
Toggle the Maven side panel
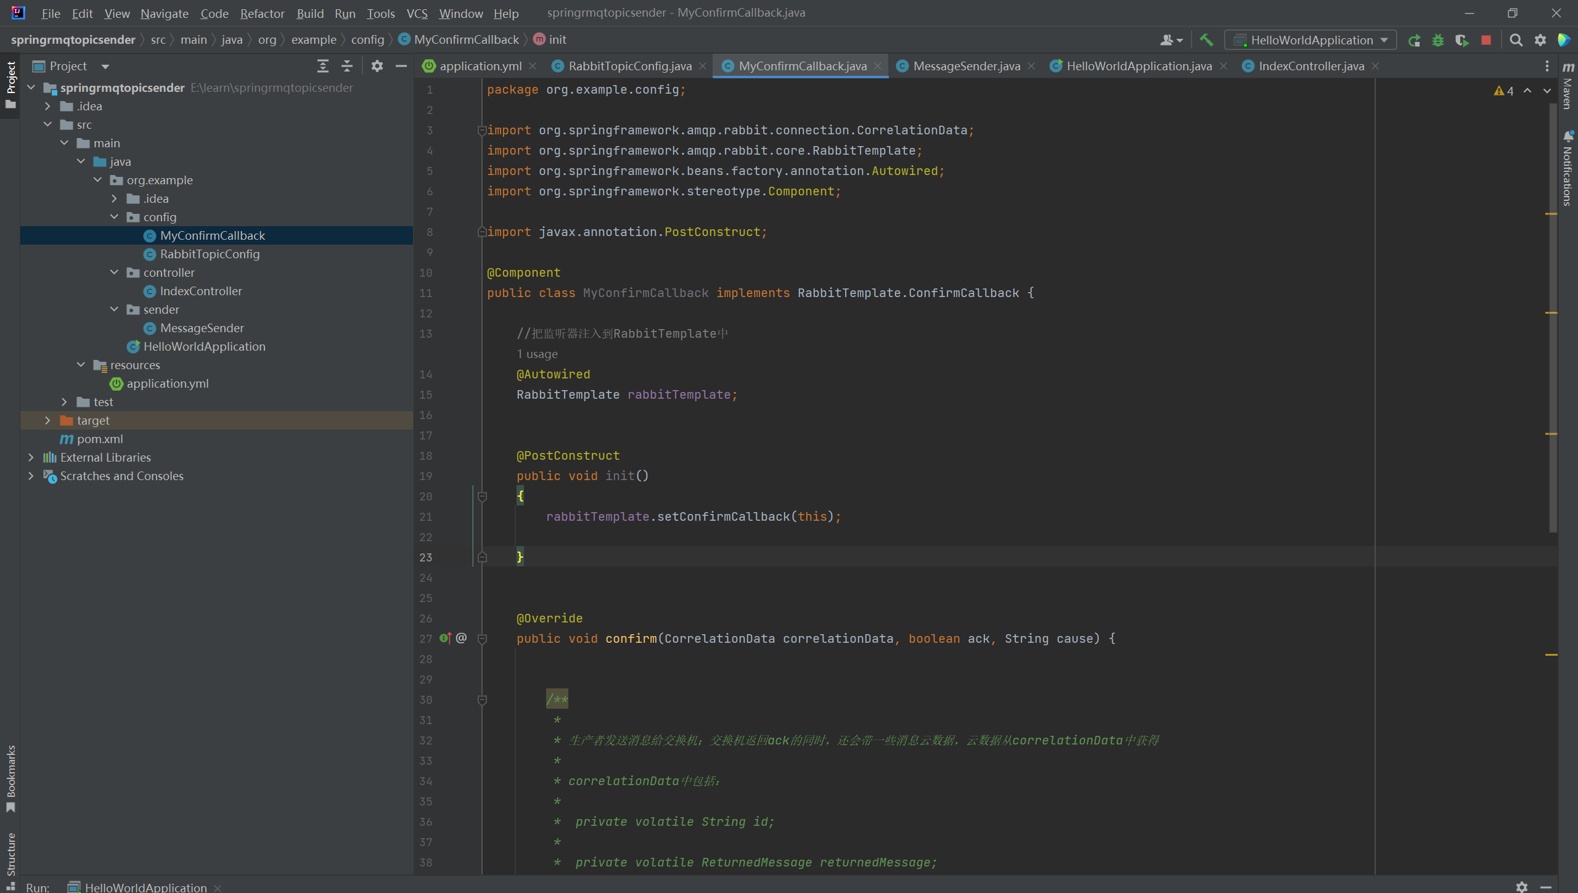coord(1568,86)
